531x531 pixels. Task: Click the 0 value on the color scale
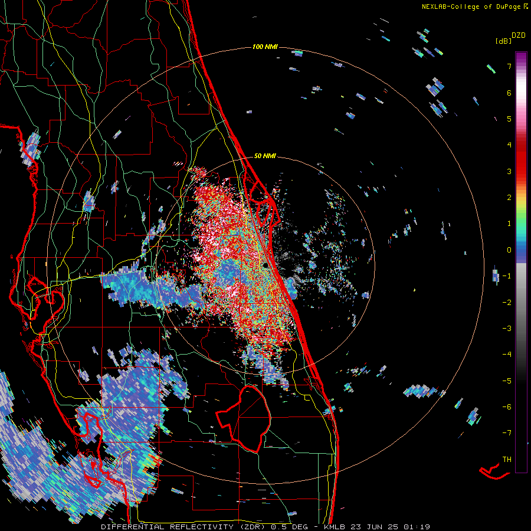pyautogui.click(x=509, y=250)
